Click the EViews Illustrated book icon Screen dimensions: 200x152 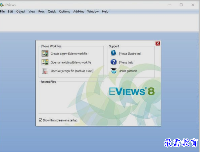[114, 53]
